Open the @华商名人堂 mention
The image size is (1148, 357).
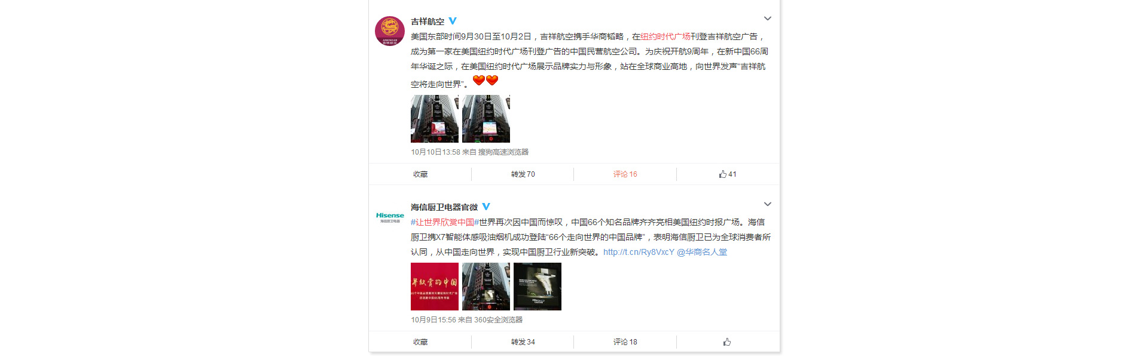[x=702, y=252]
